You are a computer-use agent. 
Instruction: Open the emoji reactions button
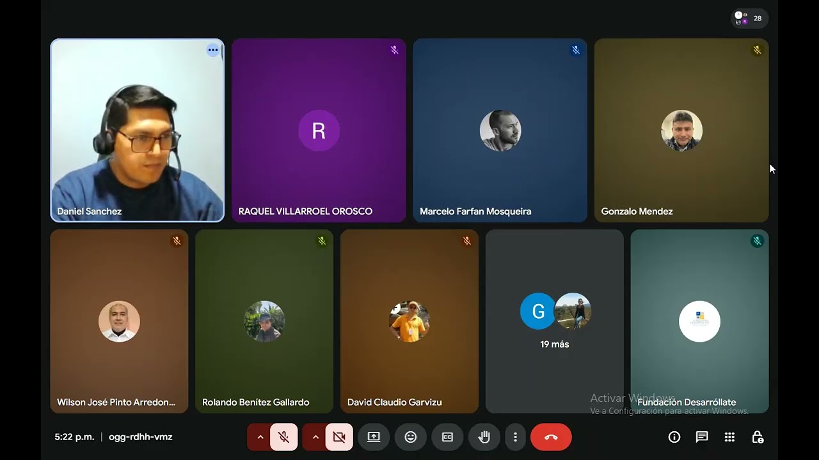[411, 437]
